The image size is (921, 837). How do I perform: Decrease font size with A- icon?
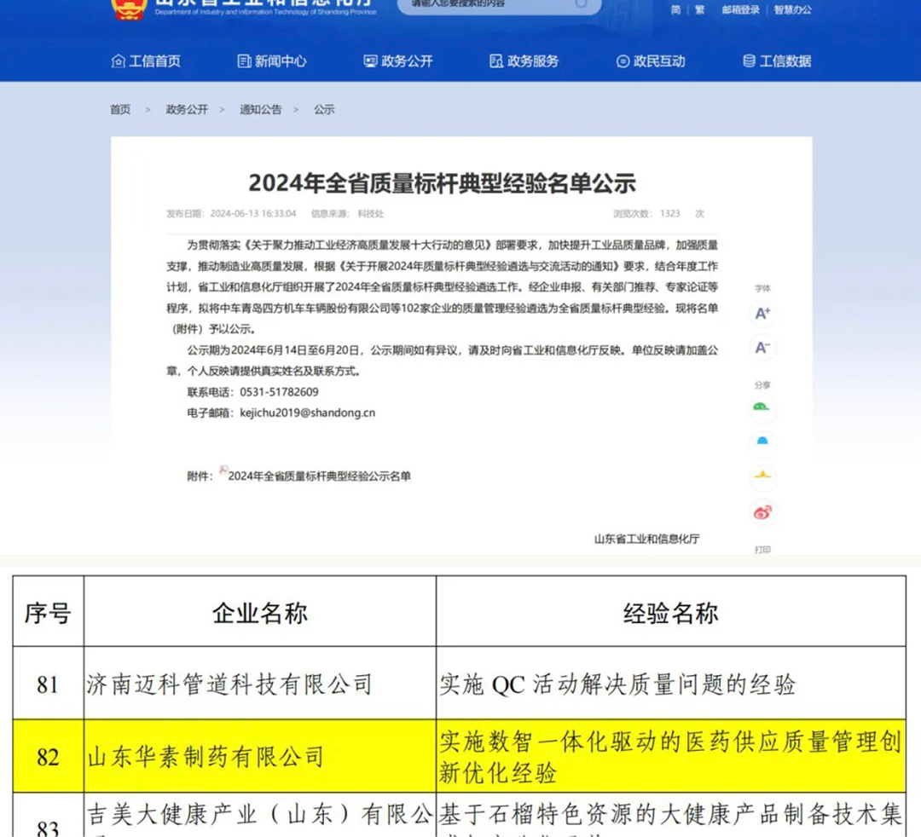point(762,348)
